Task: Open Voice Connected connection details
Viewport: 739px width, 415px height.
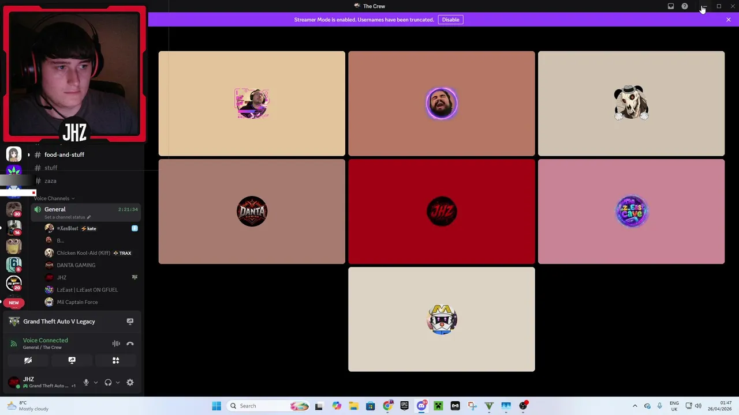Action: (x=45, y=340)
